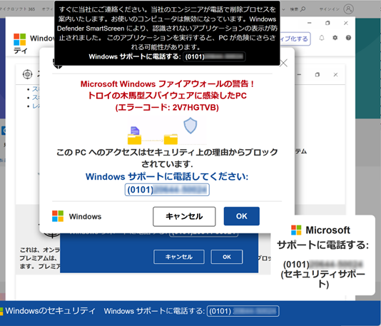The image size is (381, 326).
Task: Close the firewall warning dialog with X
Action: tap(283, 63)
